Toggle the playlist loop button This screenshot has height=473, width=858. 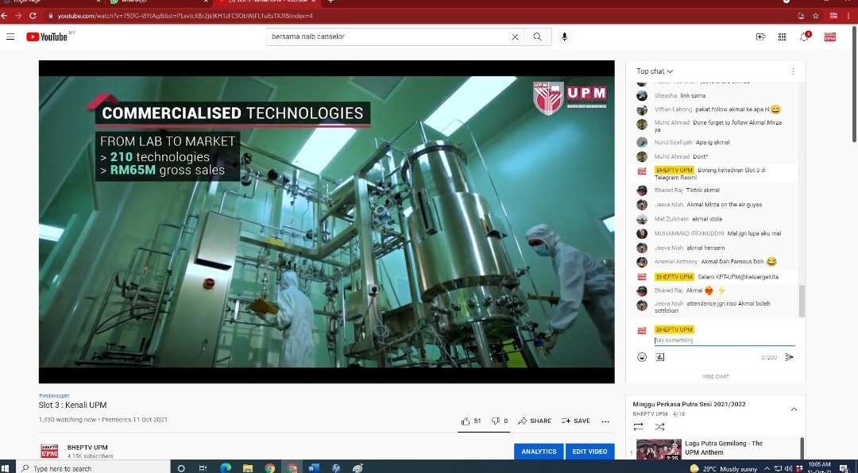point(638,426)
